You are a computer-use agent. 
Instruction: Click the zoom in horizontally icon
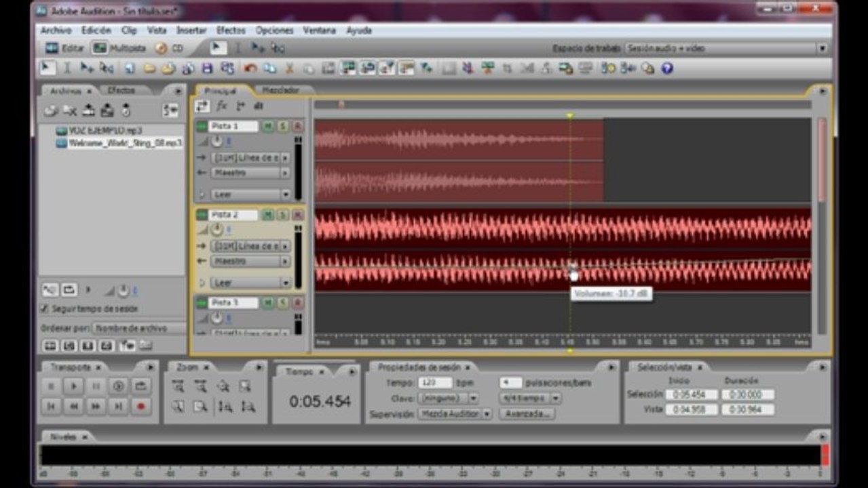(178, 386)
